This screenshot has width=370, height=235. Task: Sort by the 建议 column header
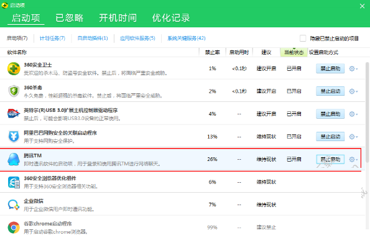pos(266,52)
